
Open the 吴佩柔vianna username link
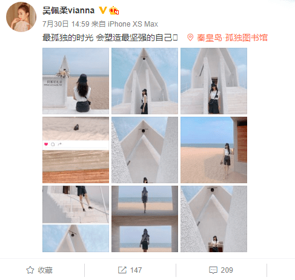[68, 10]
